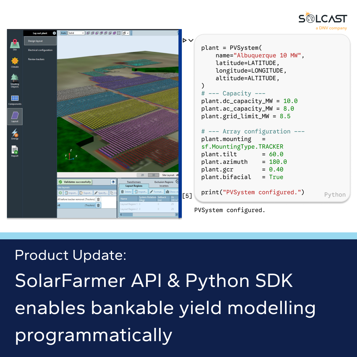Viewport: 357px width, 357px height.
Task: Select Layout Region 1 row
Action: coord(149,204)
